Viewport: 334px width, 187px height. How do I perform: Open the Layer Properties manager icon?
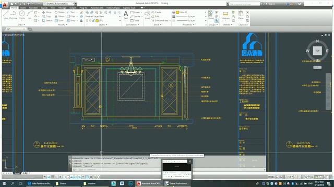tap(87, 12)
